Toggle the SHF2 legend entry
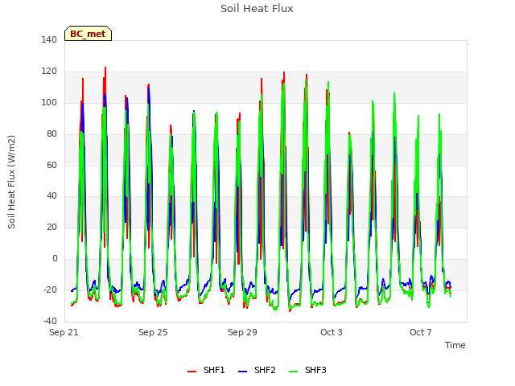515x386 pixels. [x=257, y=371]
